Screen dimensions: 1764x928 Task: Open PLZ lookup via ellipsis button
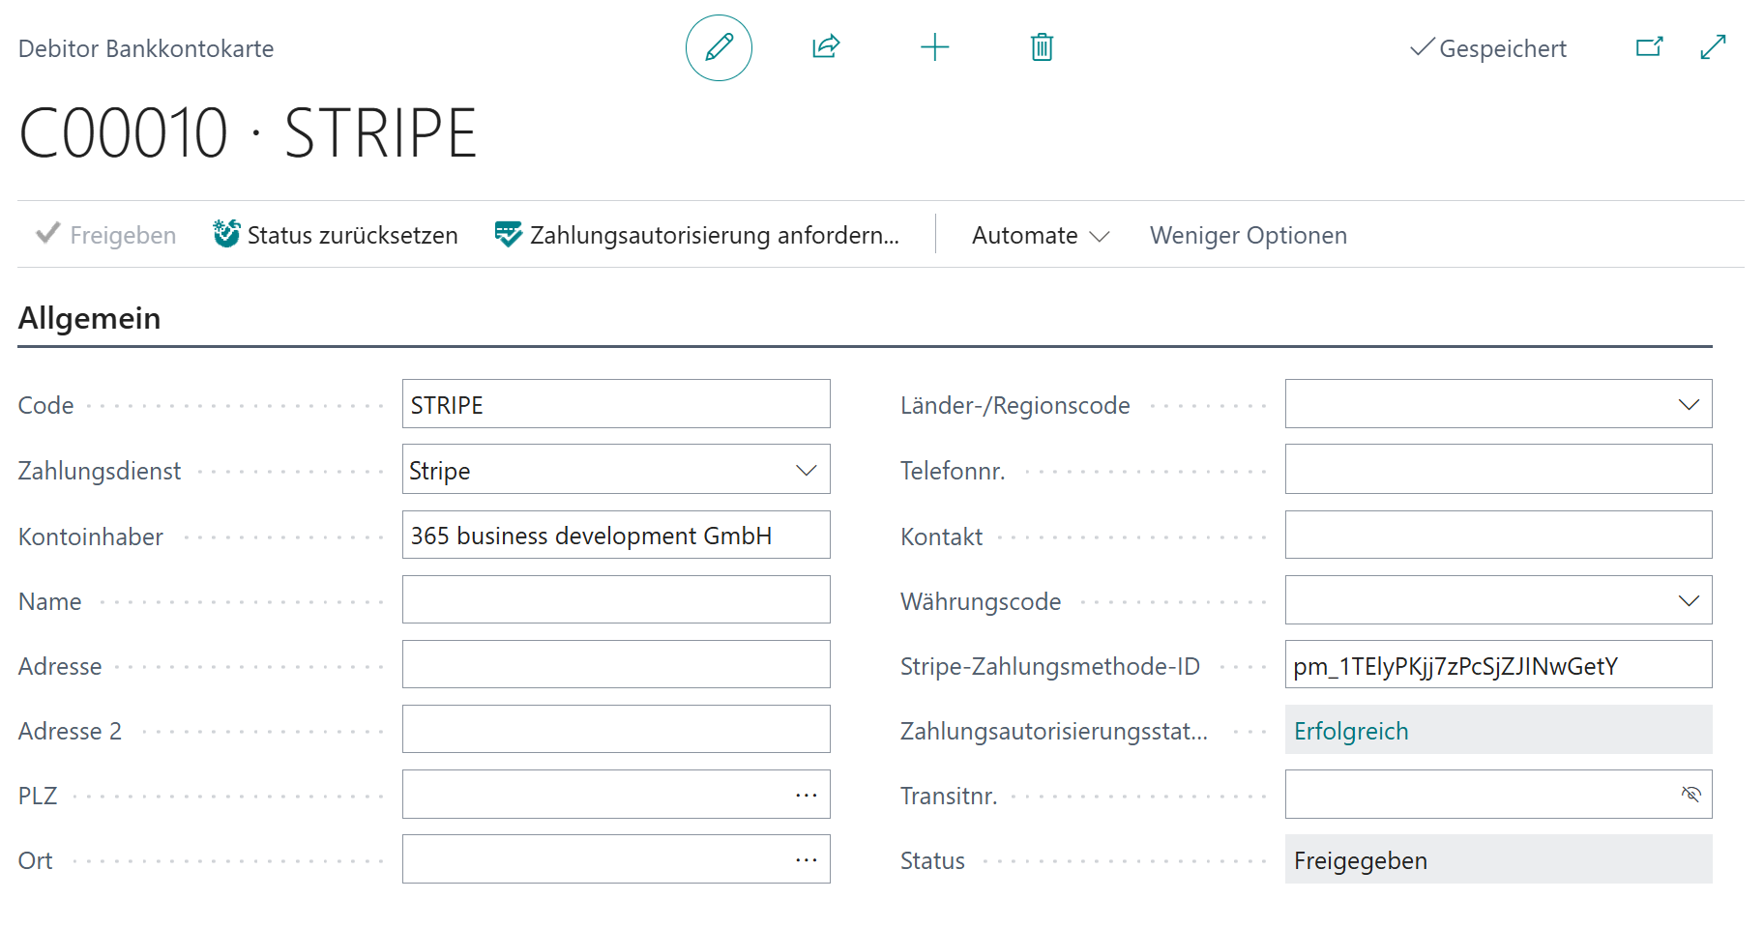coord(806,795)
